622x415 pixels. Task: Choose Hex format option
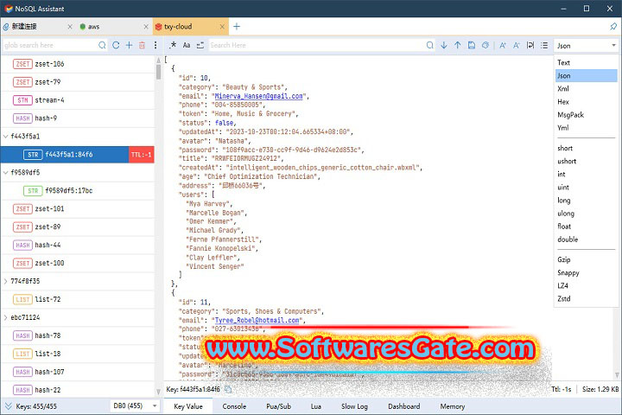(x=586, y=102)
